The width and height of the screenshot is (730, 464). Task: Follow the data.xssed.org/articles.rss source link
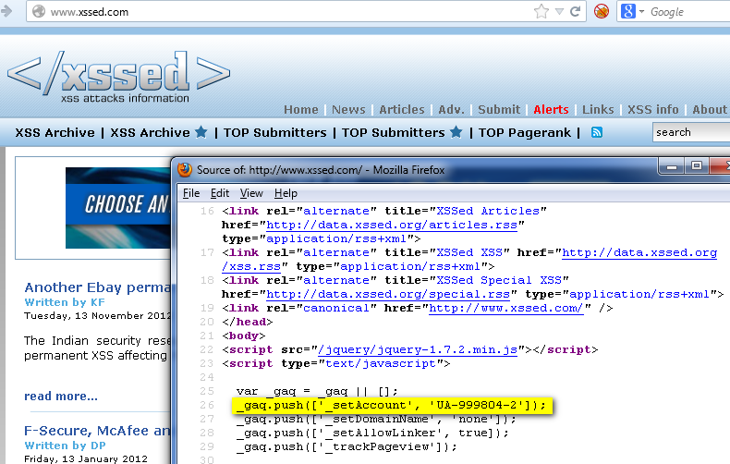pos(392,225)
